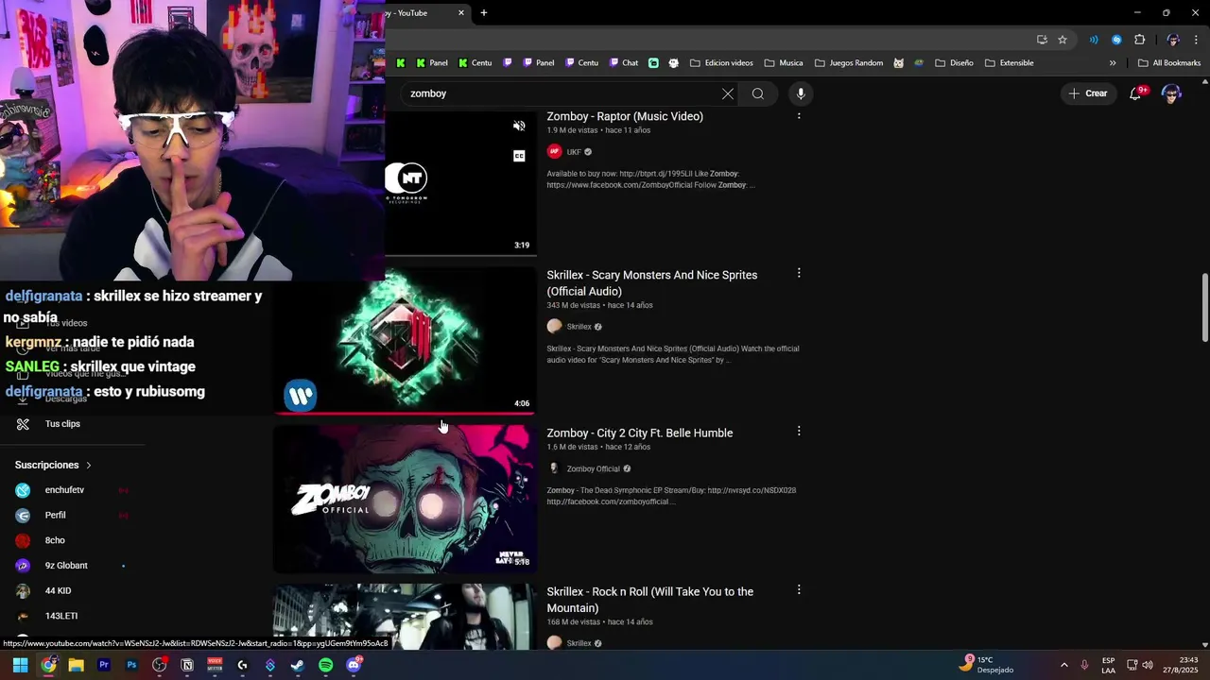Bookmark this page with the star
This screenshot has width=1210, height=680.
click(1063, 40)
